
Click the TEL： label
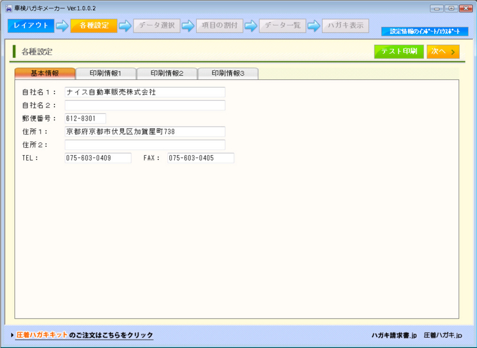(x=30, y=158)
